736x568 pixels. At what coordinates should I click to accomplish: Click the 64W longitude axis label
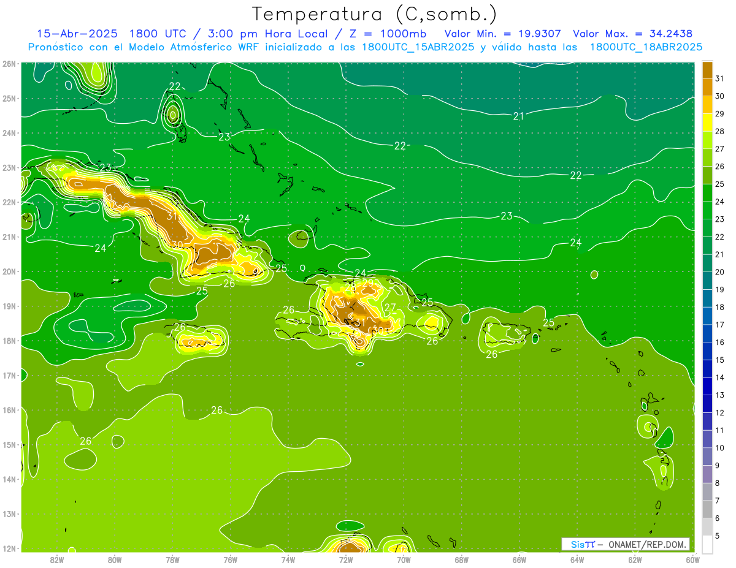(x=577, y=559)
